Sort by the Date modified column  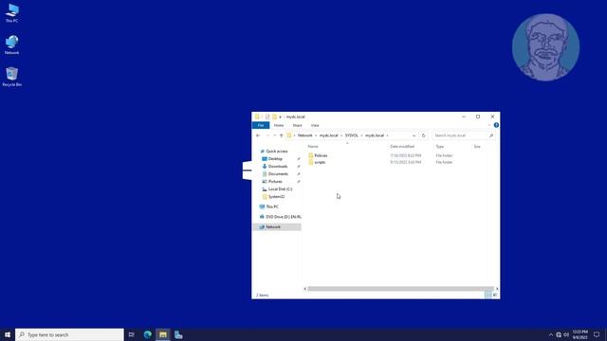pos(402,146)
